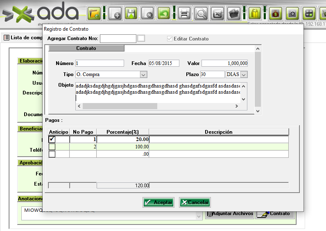
Task: Click the 20.00 percentage cell
Action: (123, 139)
